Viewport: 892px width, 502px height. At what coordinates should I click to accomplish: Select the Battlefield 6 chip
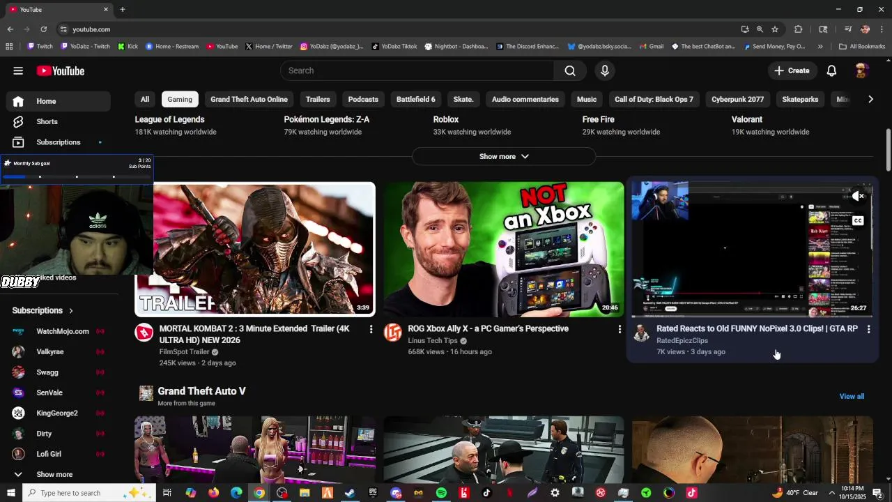click(416, 100)
